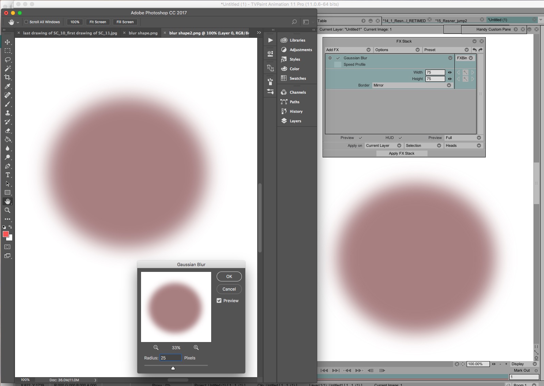Viewport: 544px width, 386px height.
Task: Open the Add FX dropdown
Action: tap(348, 50)
